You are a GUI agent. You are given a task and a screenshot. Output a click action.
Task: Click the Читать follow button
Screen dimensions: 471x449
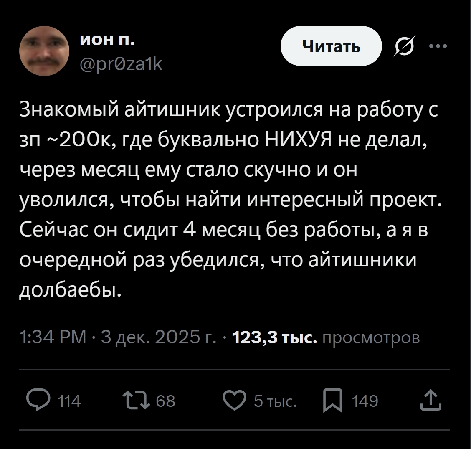[331, 46]
